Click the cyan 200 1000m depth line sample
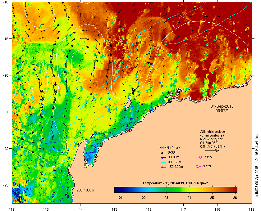261x211 pixels. coord(83,193)
